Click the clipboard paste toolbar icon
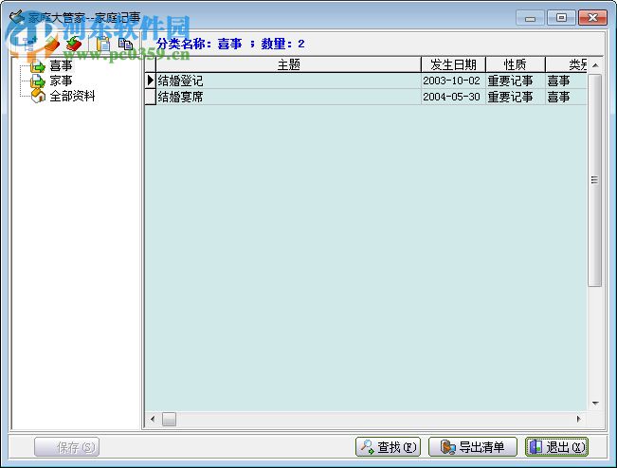617x468 pixels. click(103, 44)
